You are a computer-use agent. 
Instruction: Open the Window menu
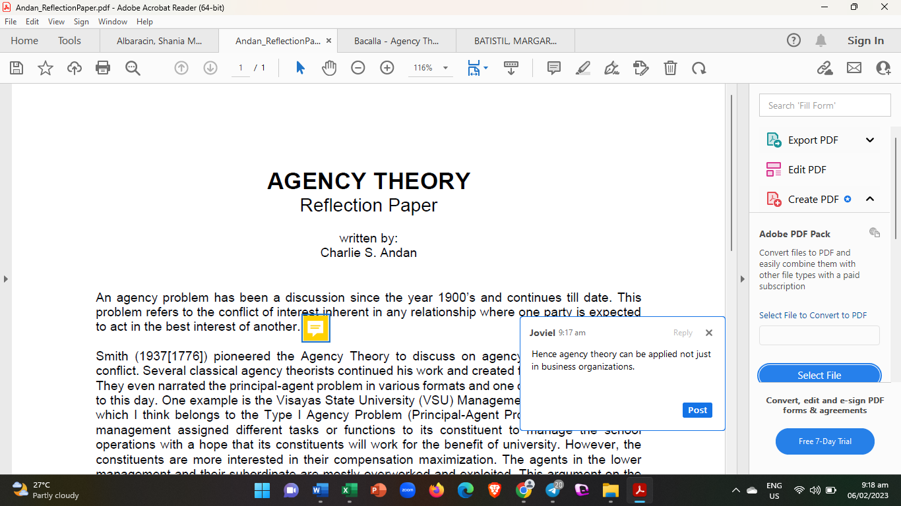click(x=112, y=22)
